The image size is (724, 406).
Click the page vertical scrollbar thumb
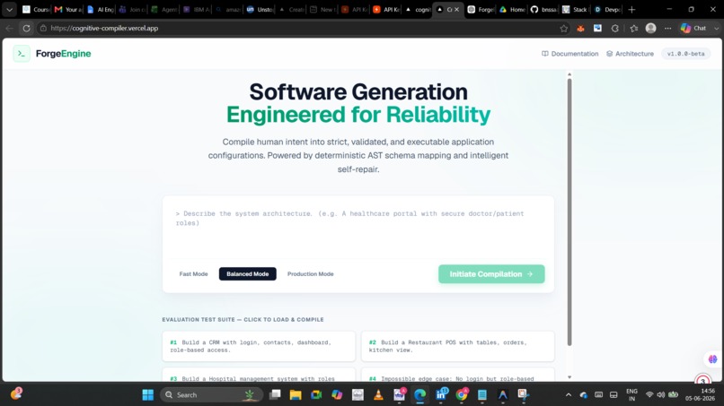(569, 212)
